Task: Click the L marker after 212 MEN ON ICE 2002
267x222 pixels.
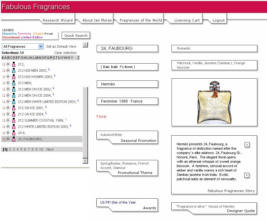Action: 54,88
